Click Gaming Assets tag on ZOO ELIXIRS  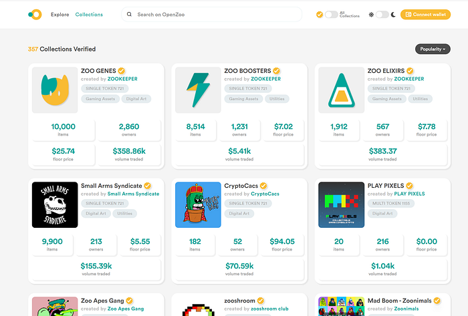click(387, 99)
